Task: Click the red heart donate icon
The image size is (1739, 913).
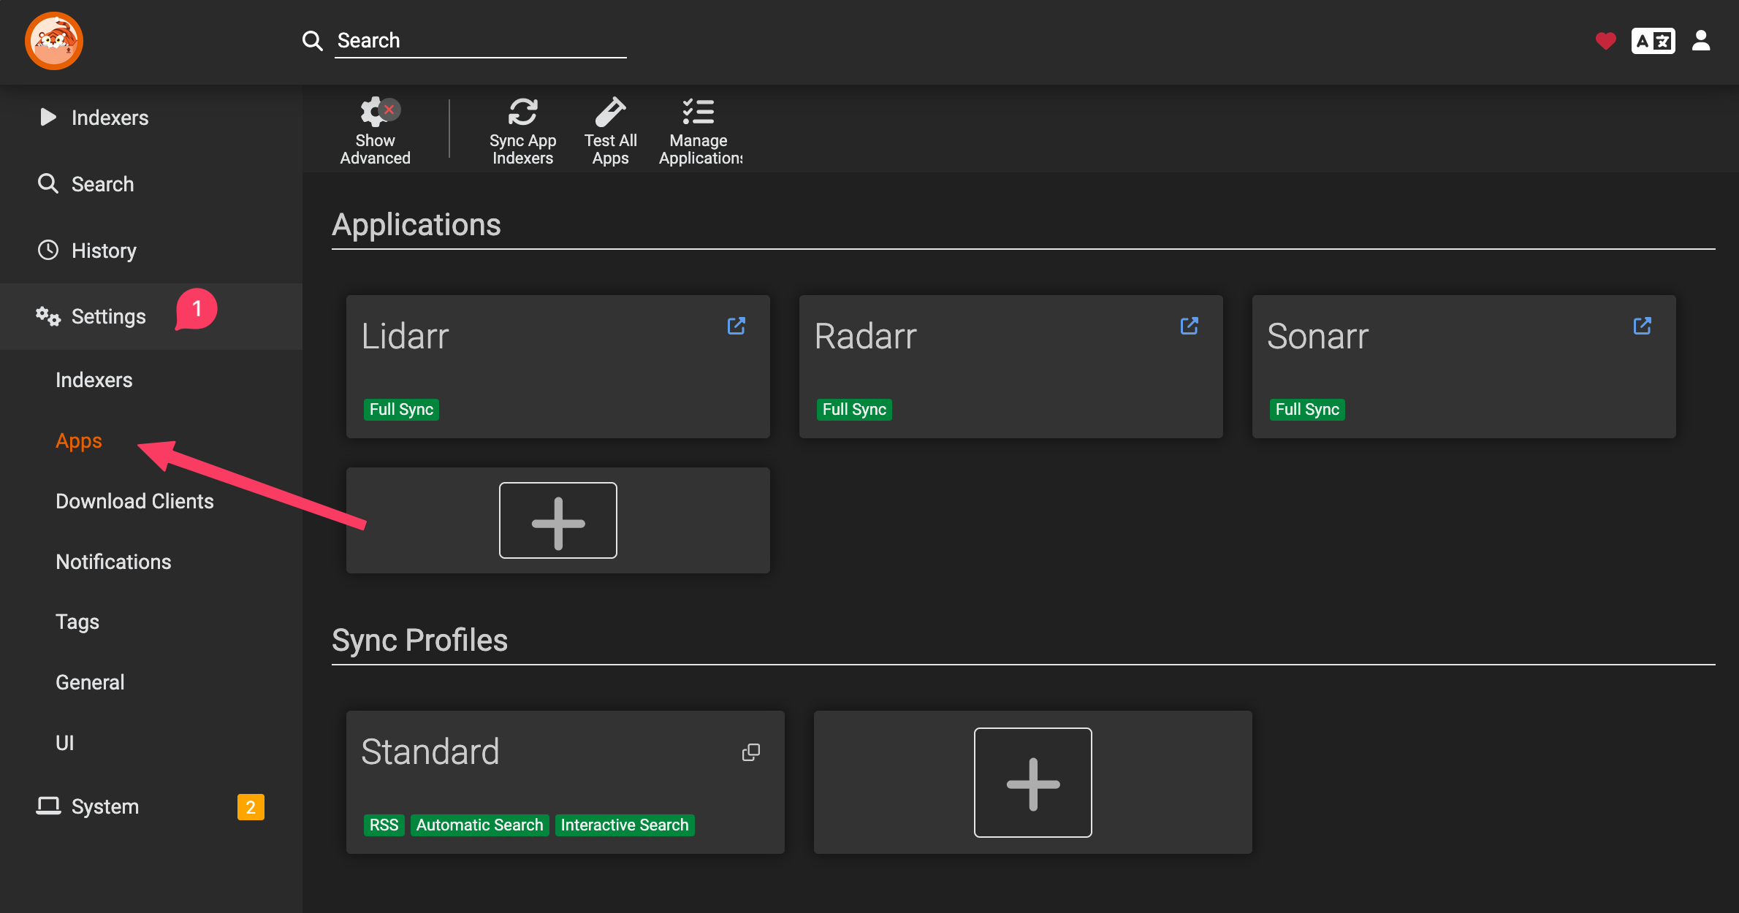Action: (x=1605, y=41)
